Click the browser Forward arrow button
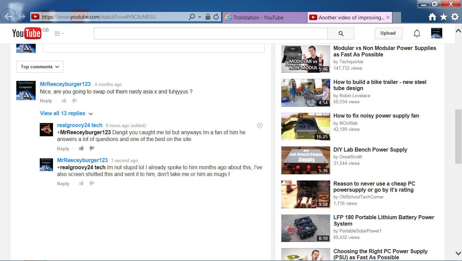462x261 pixels. (22, 16)
